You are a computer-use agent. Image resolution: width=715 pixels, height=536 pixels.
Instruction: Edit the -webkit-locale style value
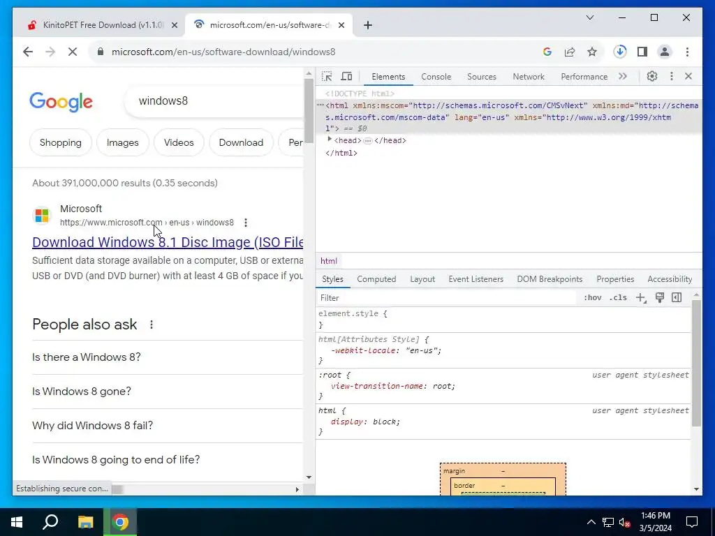(423, 350)
